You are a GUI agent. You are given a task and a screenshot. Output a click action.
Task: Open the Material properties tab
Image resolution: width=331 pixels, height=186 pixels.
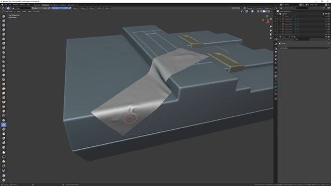[x=276, y=94]
